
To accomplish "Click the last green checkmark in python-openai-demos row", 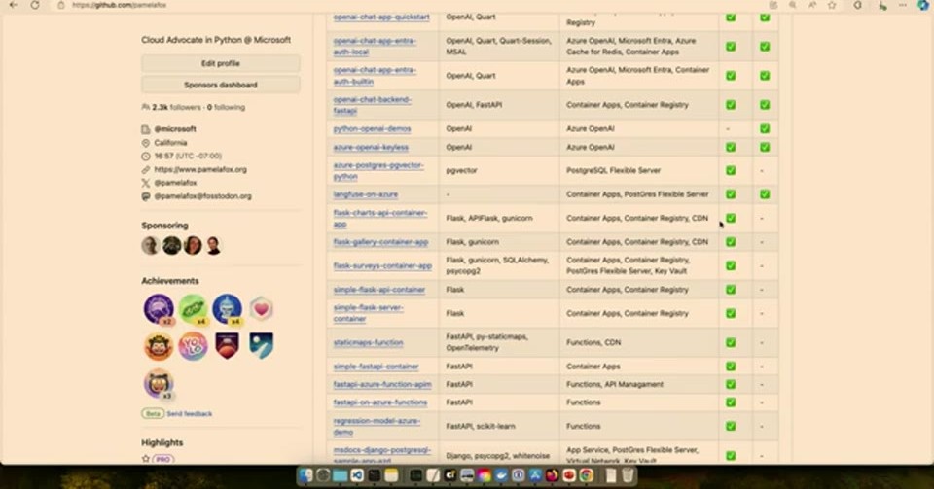I will [765, 128].
